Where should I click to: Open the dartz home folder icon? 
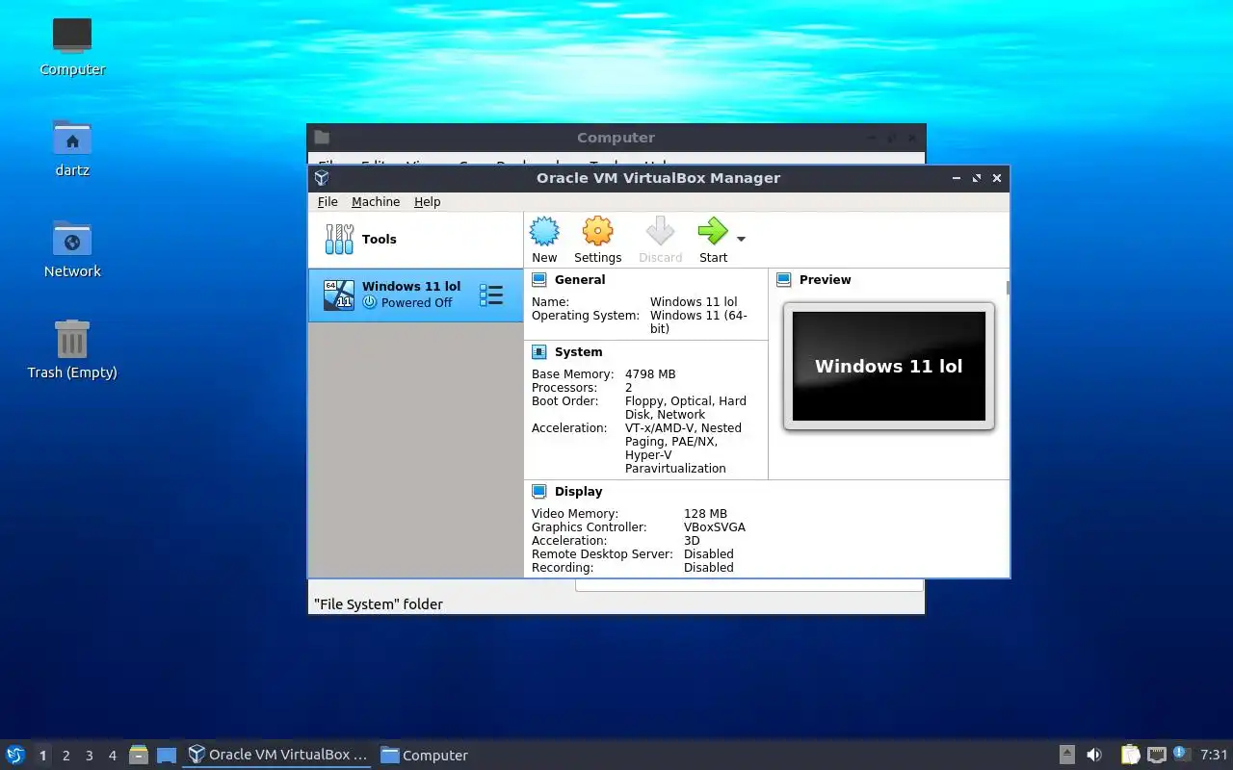tap(72, 147)
